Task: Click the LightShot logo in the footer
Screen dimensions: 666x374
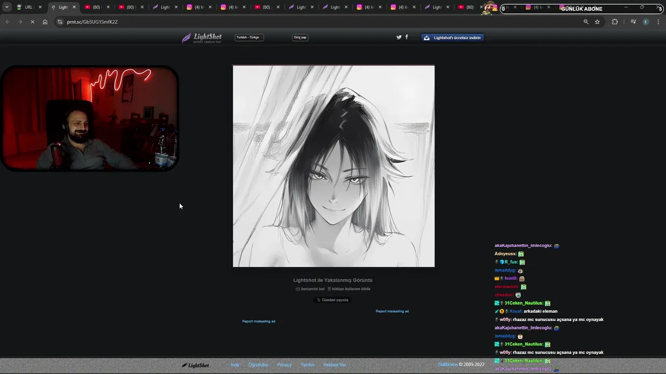Action: pos(196,365)
